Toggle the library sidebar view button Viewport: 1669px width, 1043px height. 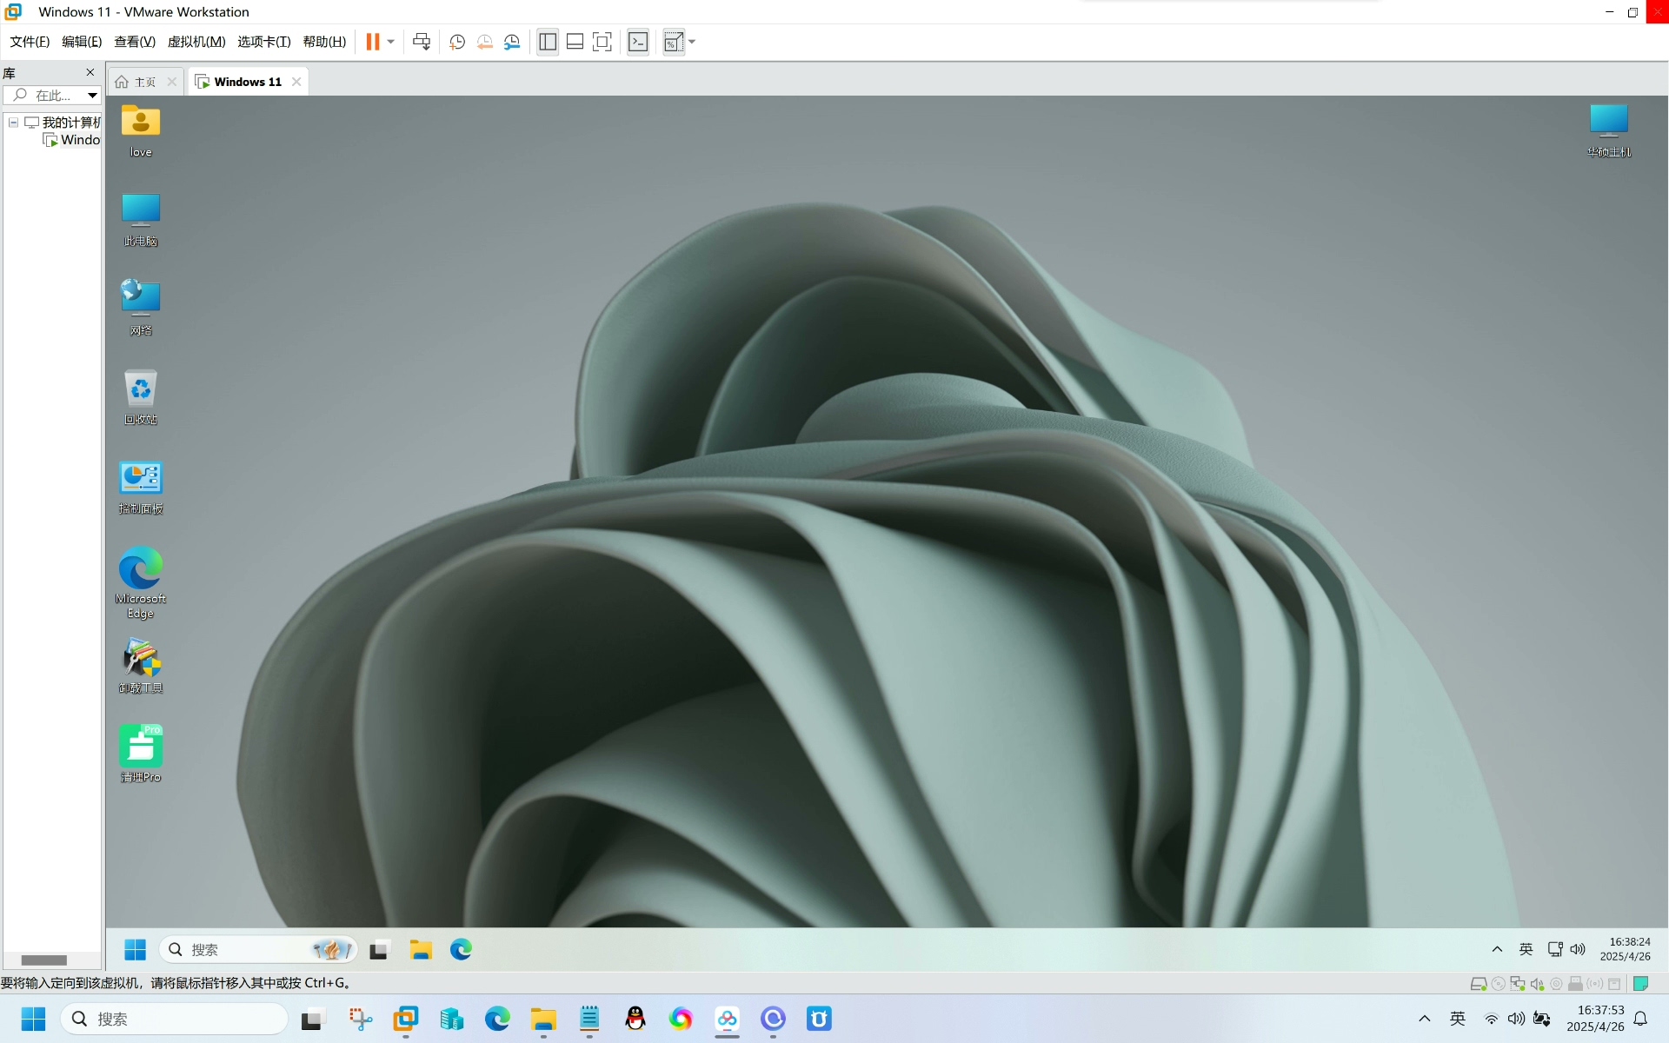click(x=548, y=42)
